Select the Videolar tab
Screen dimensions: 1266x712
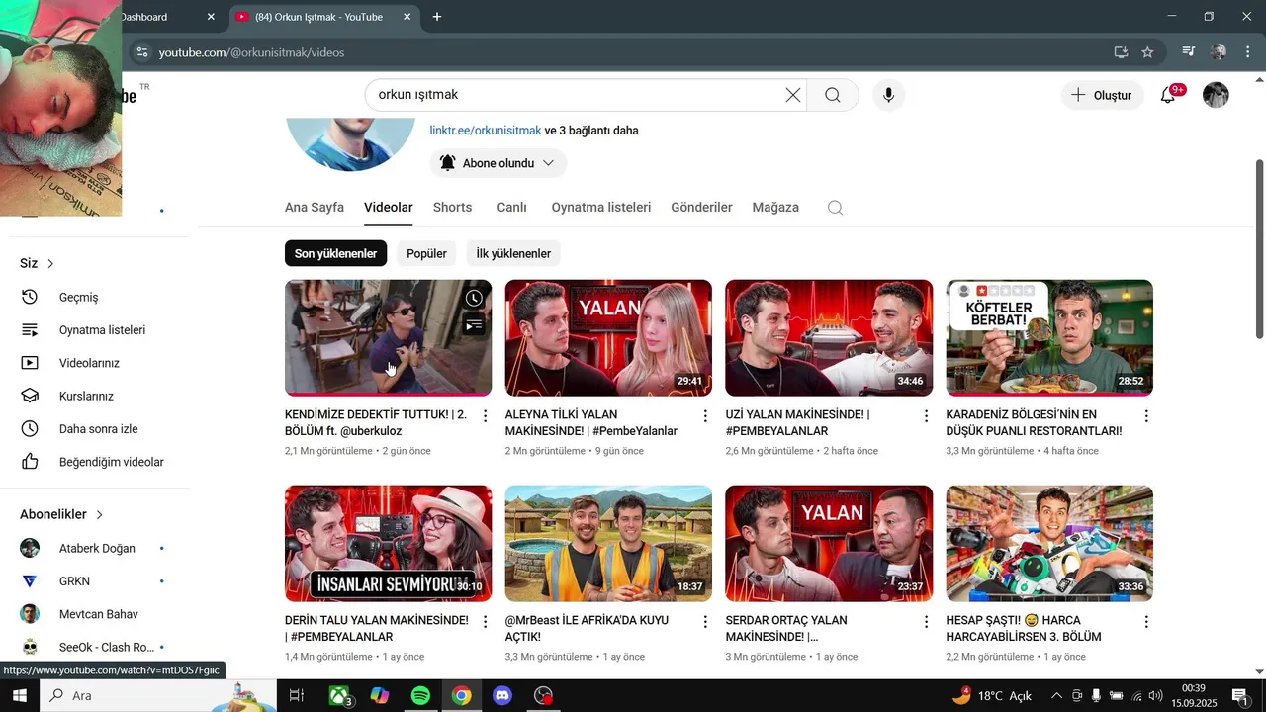click(x=389, y=208)
